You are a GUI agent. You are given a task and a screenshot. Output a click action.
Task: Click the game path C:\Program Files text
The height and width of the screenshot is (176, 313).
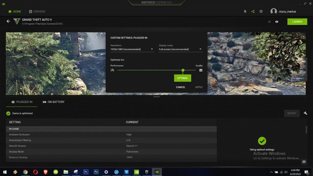[42, 24]
